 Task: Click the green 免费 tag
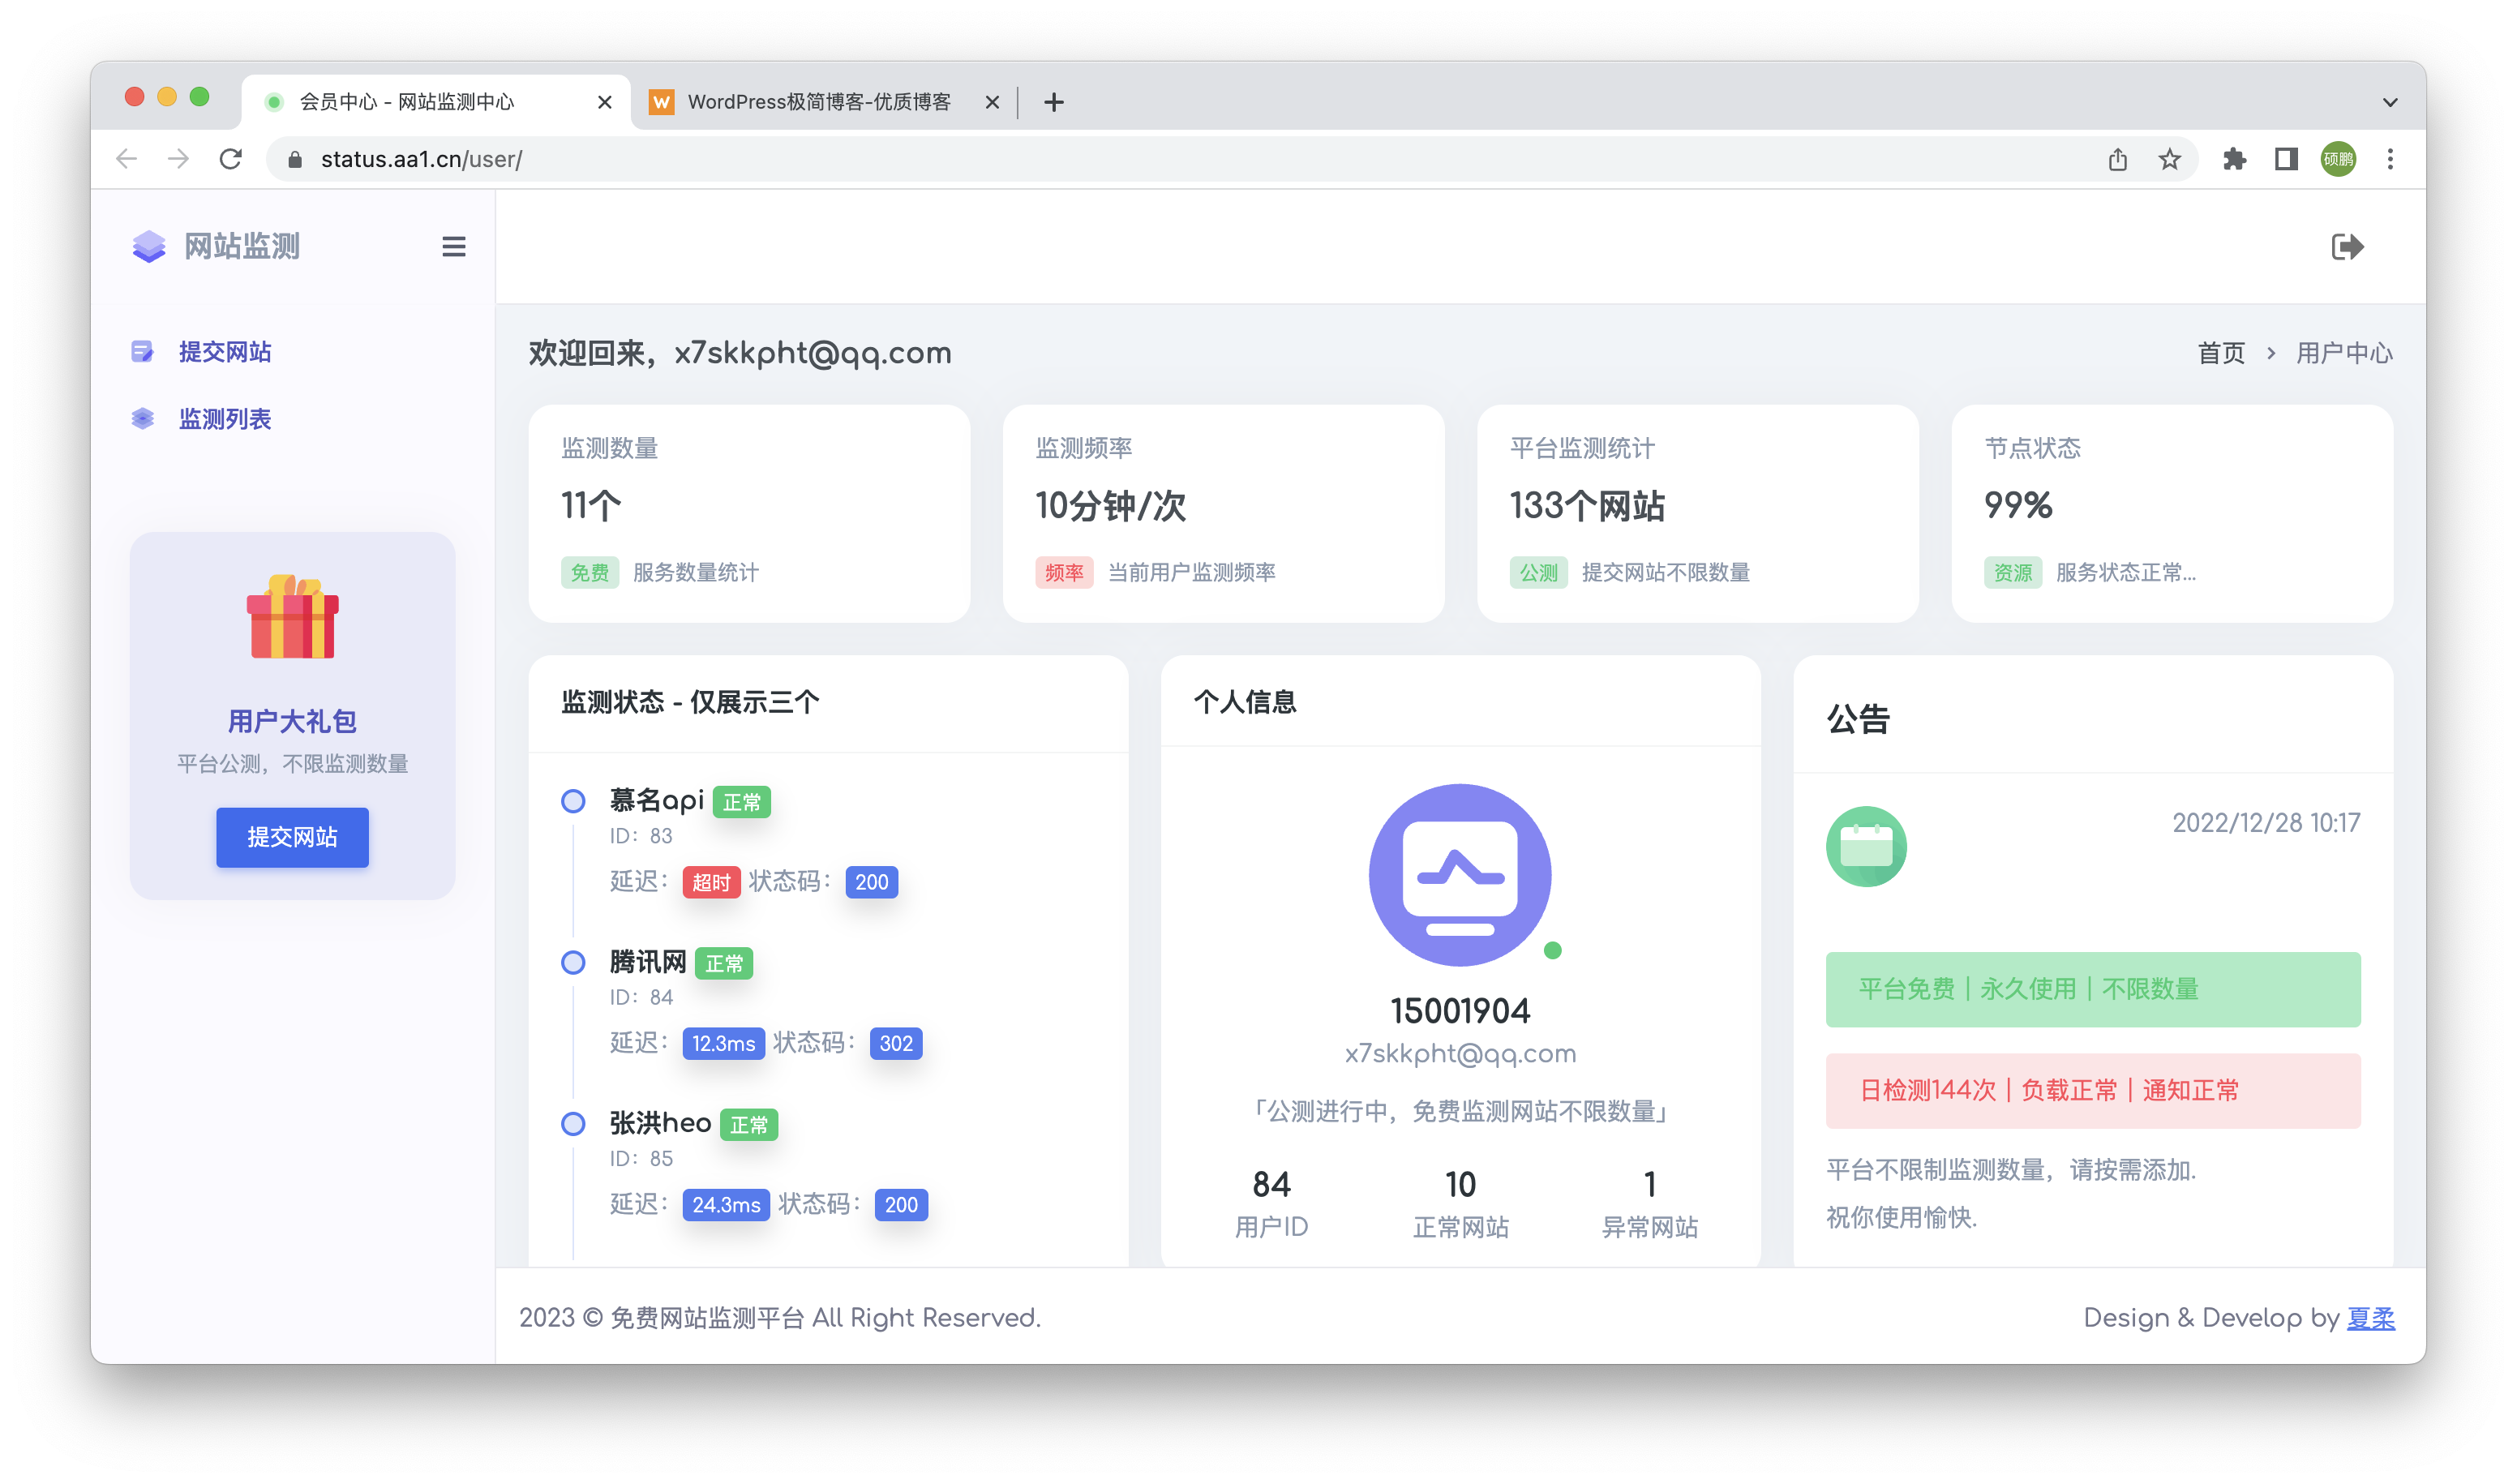[589, 572]
